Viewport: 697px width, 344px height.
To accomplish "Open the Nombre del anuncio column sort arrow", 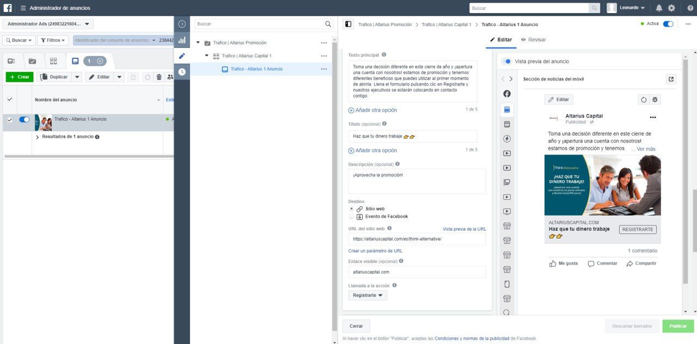I will tap(158, 100).
